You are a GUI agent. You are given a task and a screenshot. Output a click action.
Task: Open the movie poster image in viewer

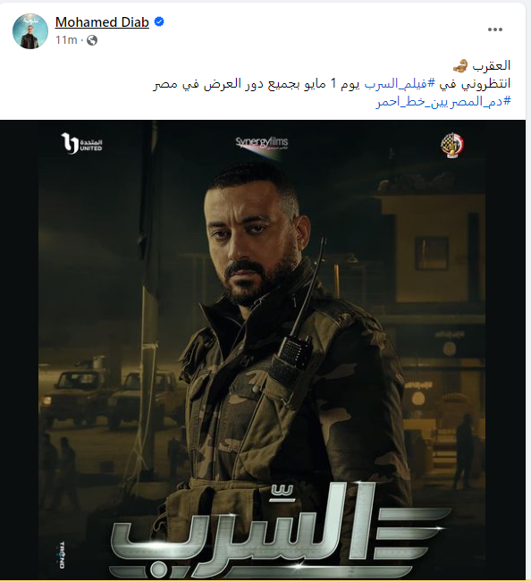tap(263, 349)
